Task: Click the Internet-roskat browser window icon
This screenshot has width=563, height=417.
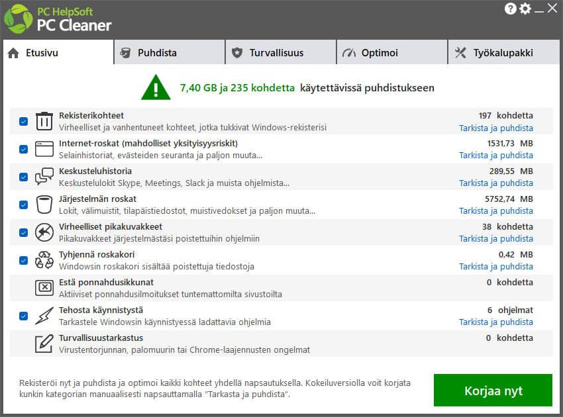Action: tap(44, 149)
